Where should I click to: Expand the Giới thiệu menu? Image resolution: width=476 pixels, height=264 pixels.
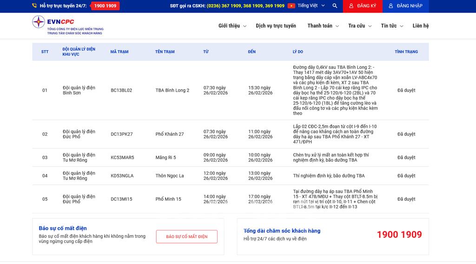(232, 26)
